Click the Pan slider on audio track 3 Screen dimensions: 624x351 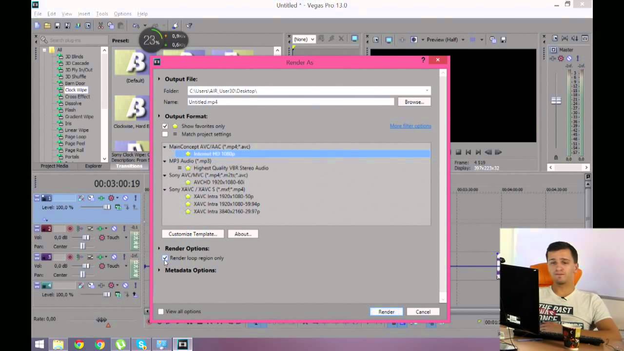pos(82,275)
